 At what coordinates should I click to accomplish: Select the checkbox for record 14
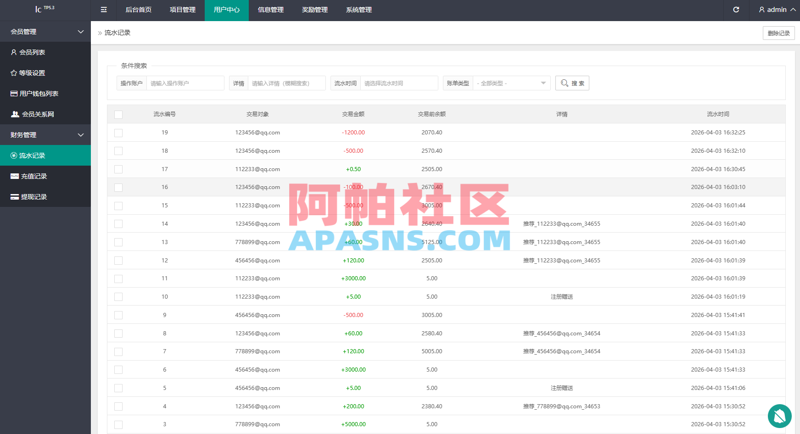pos(118,224)
